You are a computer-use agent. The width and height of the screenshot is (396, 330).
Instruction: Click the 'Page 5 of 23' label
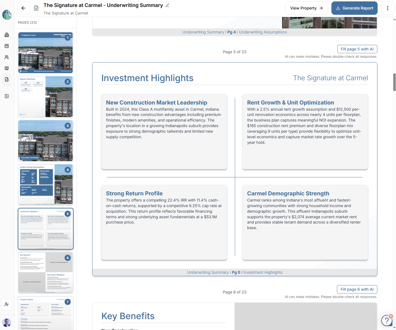(x=234, y=52)
